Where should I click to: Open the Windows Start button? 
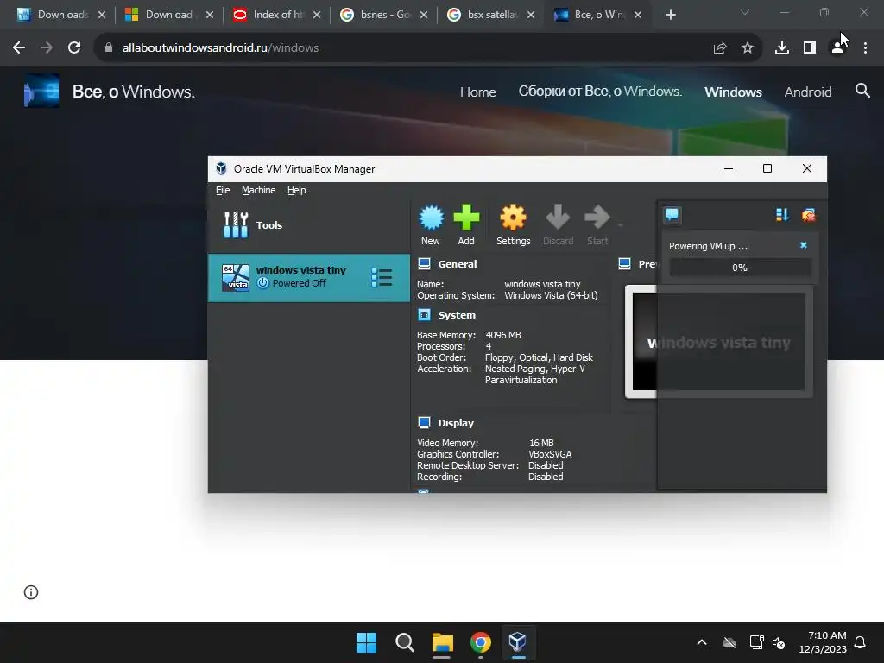(x=366, y=642)
